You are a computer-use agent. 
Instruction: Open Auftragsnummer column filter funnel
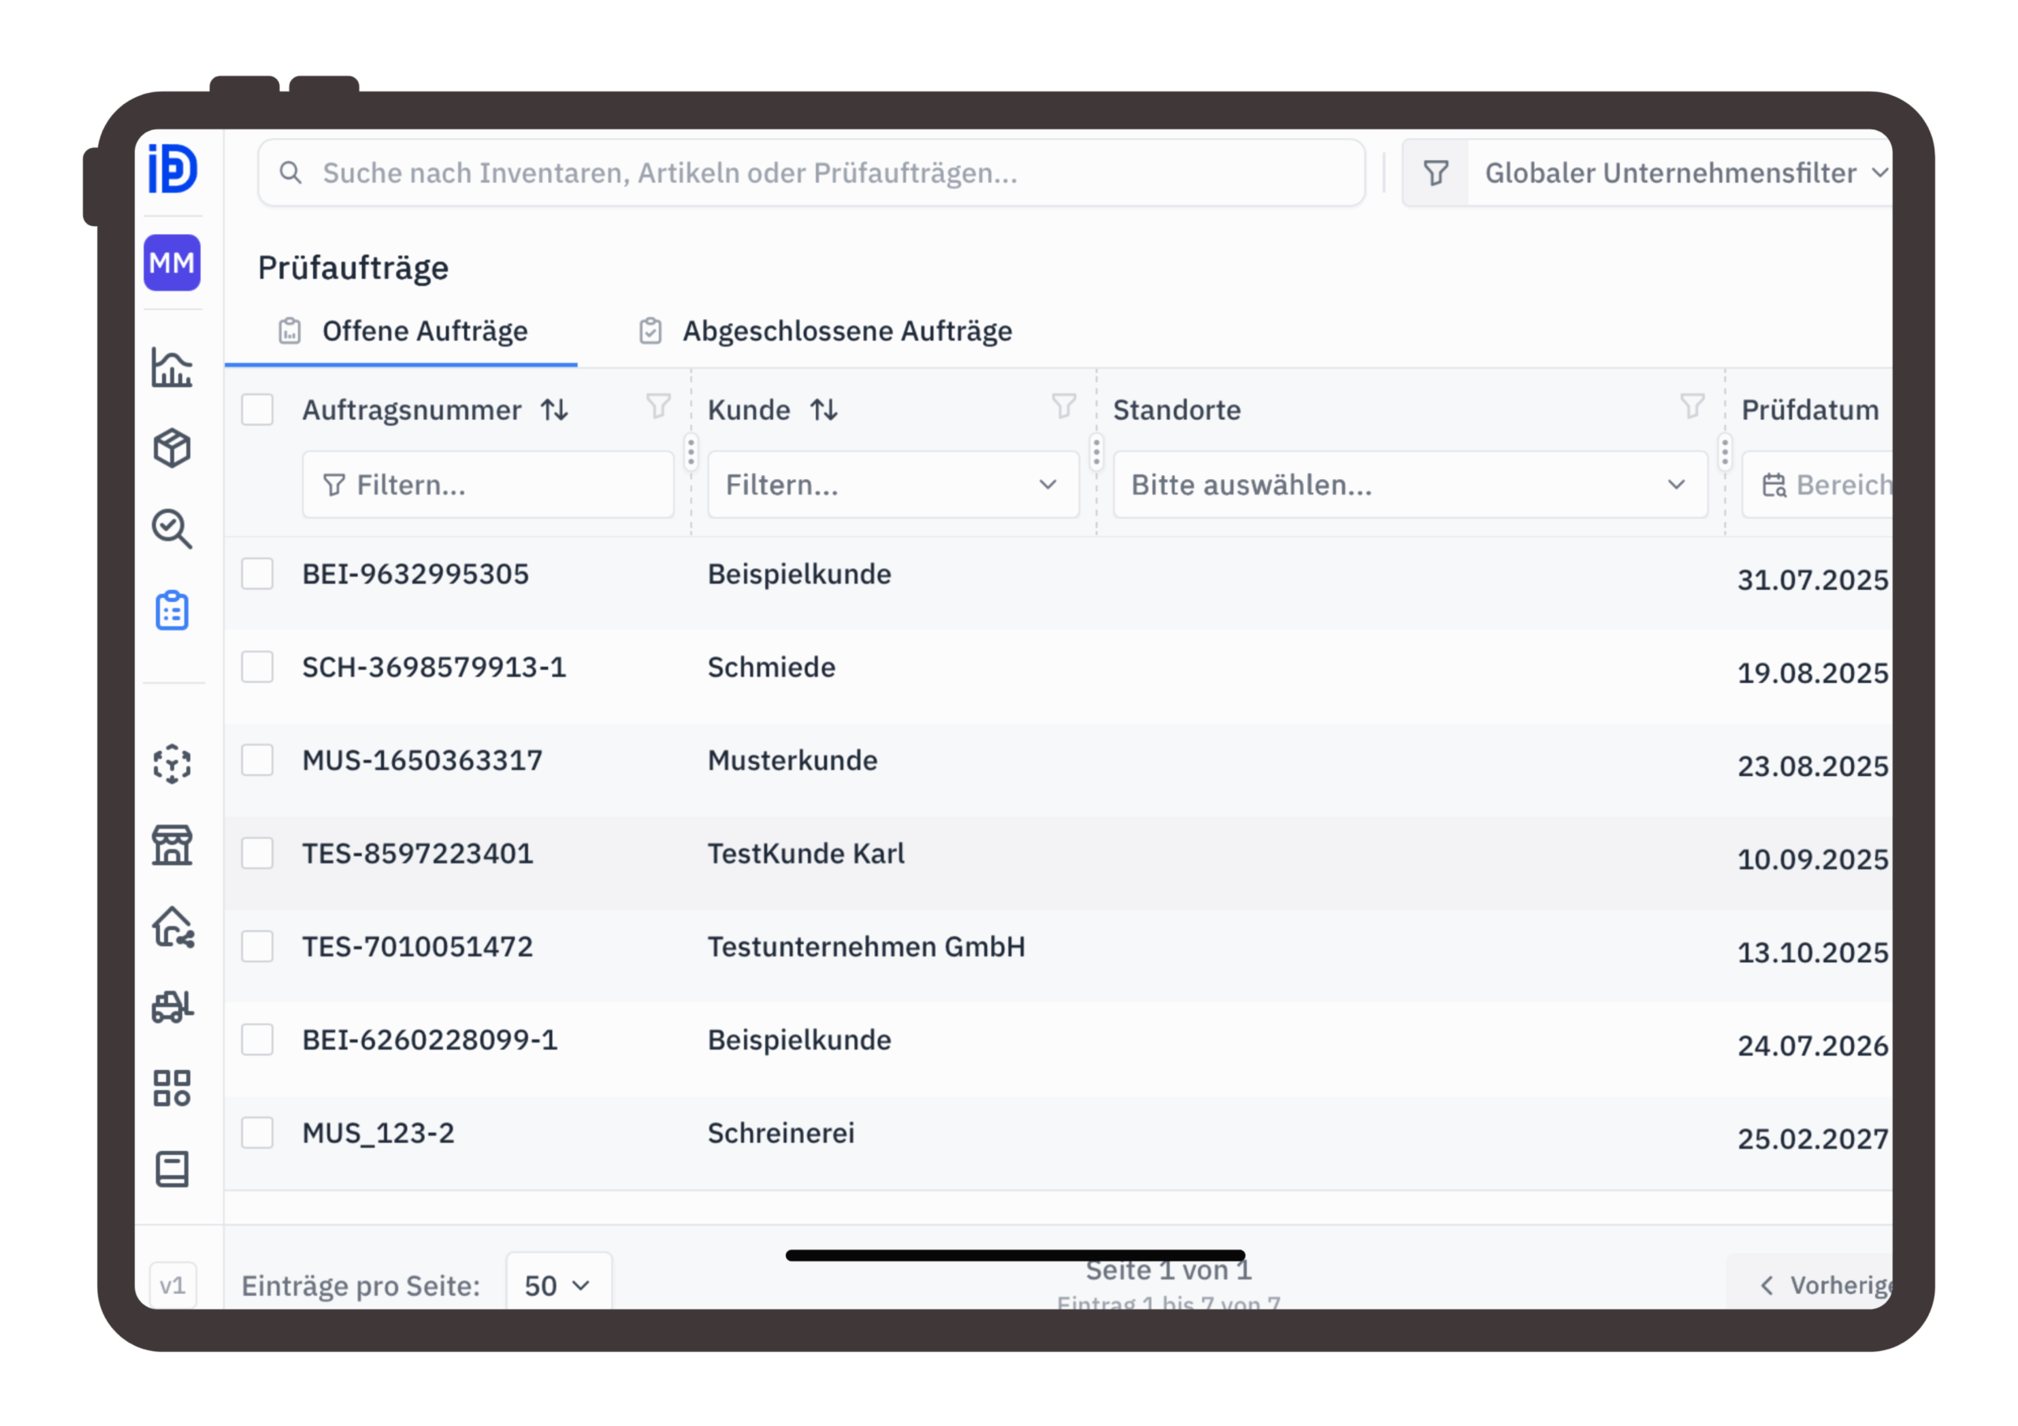coord(658,406)
